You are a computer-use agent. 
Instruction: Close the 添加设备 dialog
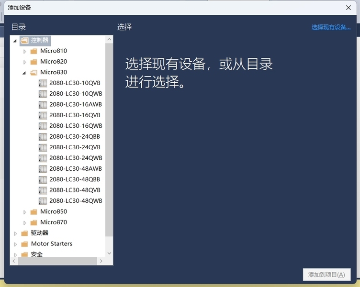click(349, 8)
